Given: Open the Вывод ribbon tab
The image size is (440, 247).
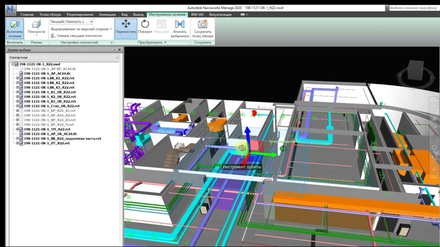Looking at the screenshot, I should click(138, 15).
